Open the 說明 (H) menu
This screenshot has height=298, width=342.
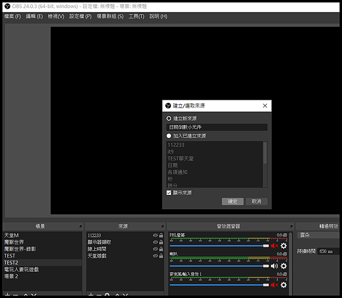tap(158, 17)
